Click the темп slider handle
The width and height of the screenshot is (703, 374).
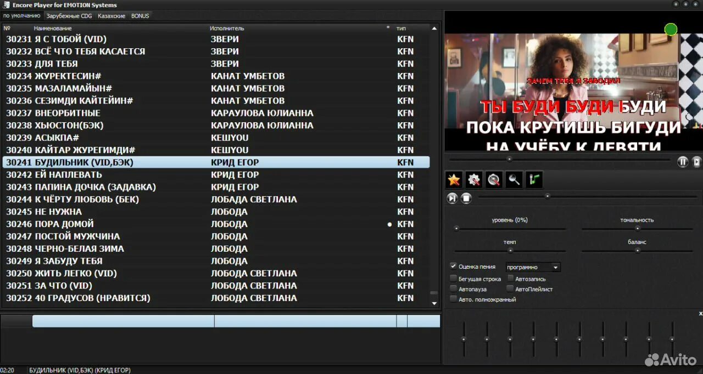tap(510, 251)
